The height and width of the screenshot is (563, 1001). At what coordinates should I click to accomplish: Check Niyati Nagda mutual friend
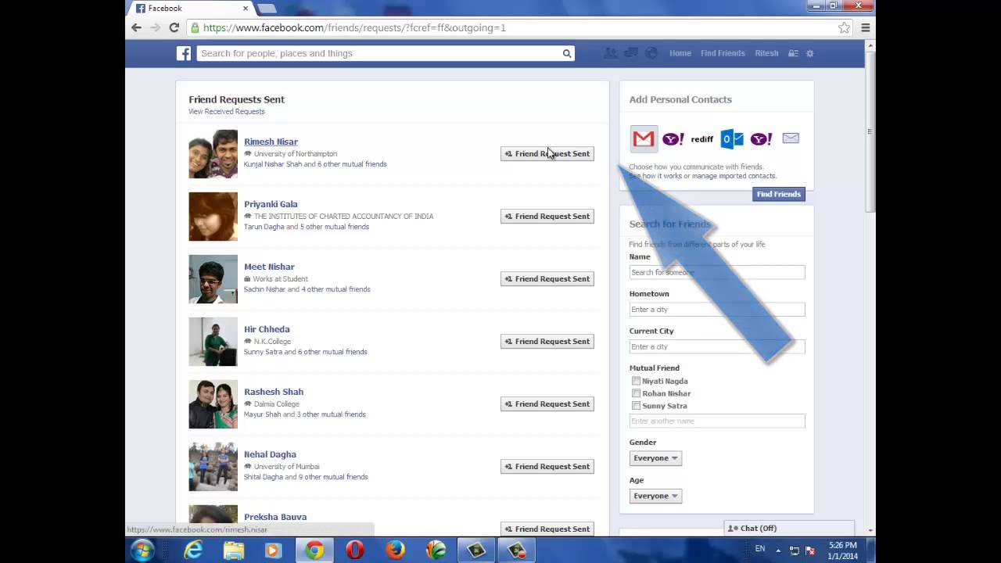click(x=636, y=381)
